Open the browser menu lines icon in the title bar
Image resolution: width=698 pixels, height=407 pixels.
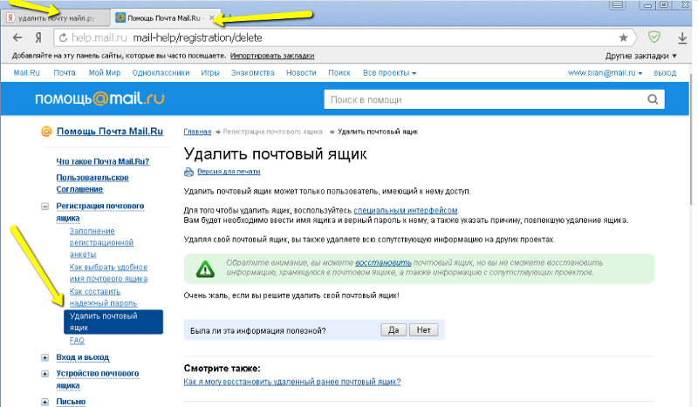[618, 5]
